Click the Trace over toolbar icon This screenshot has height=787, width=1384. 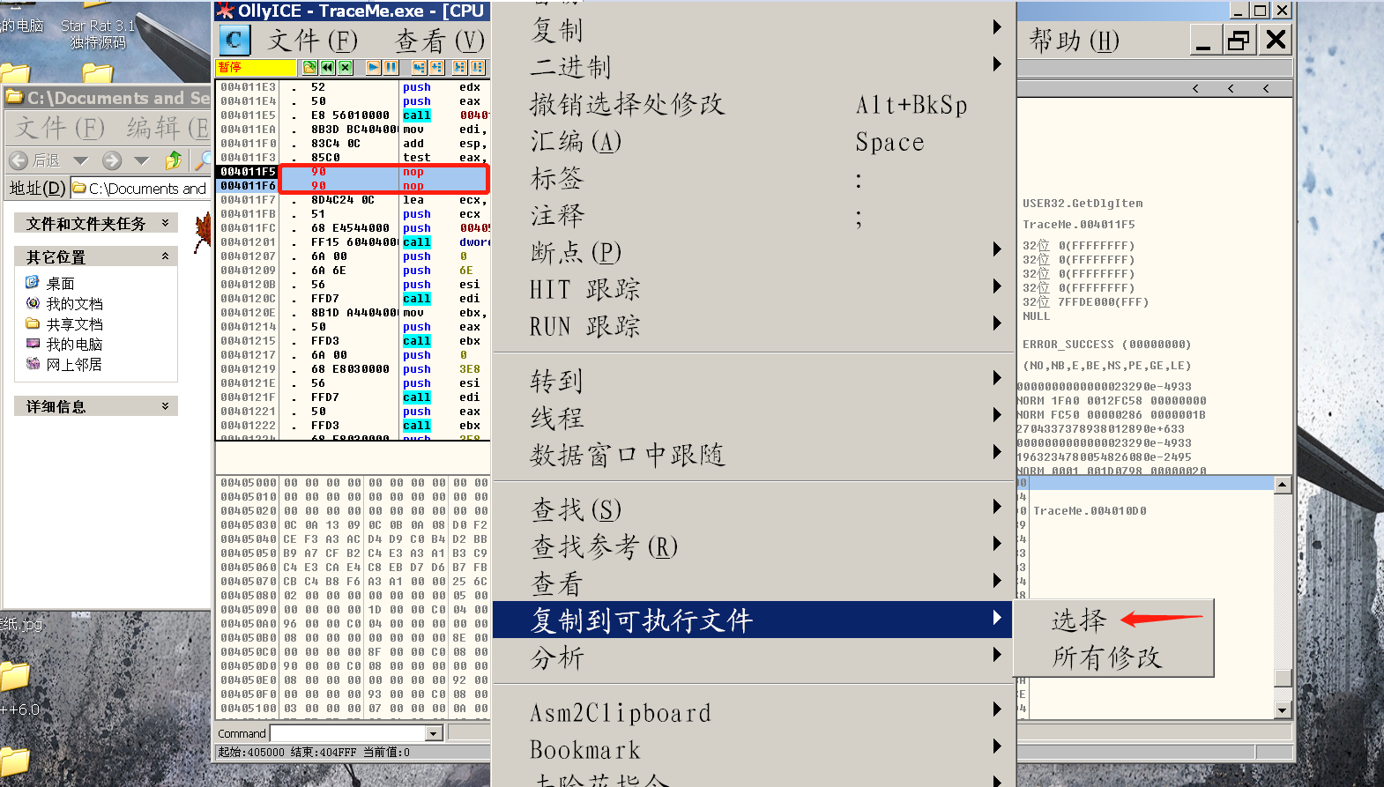(x=477, y=67)
